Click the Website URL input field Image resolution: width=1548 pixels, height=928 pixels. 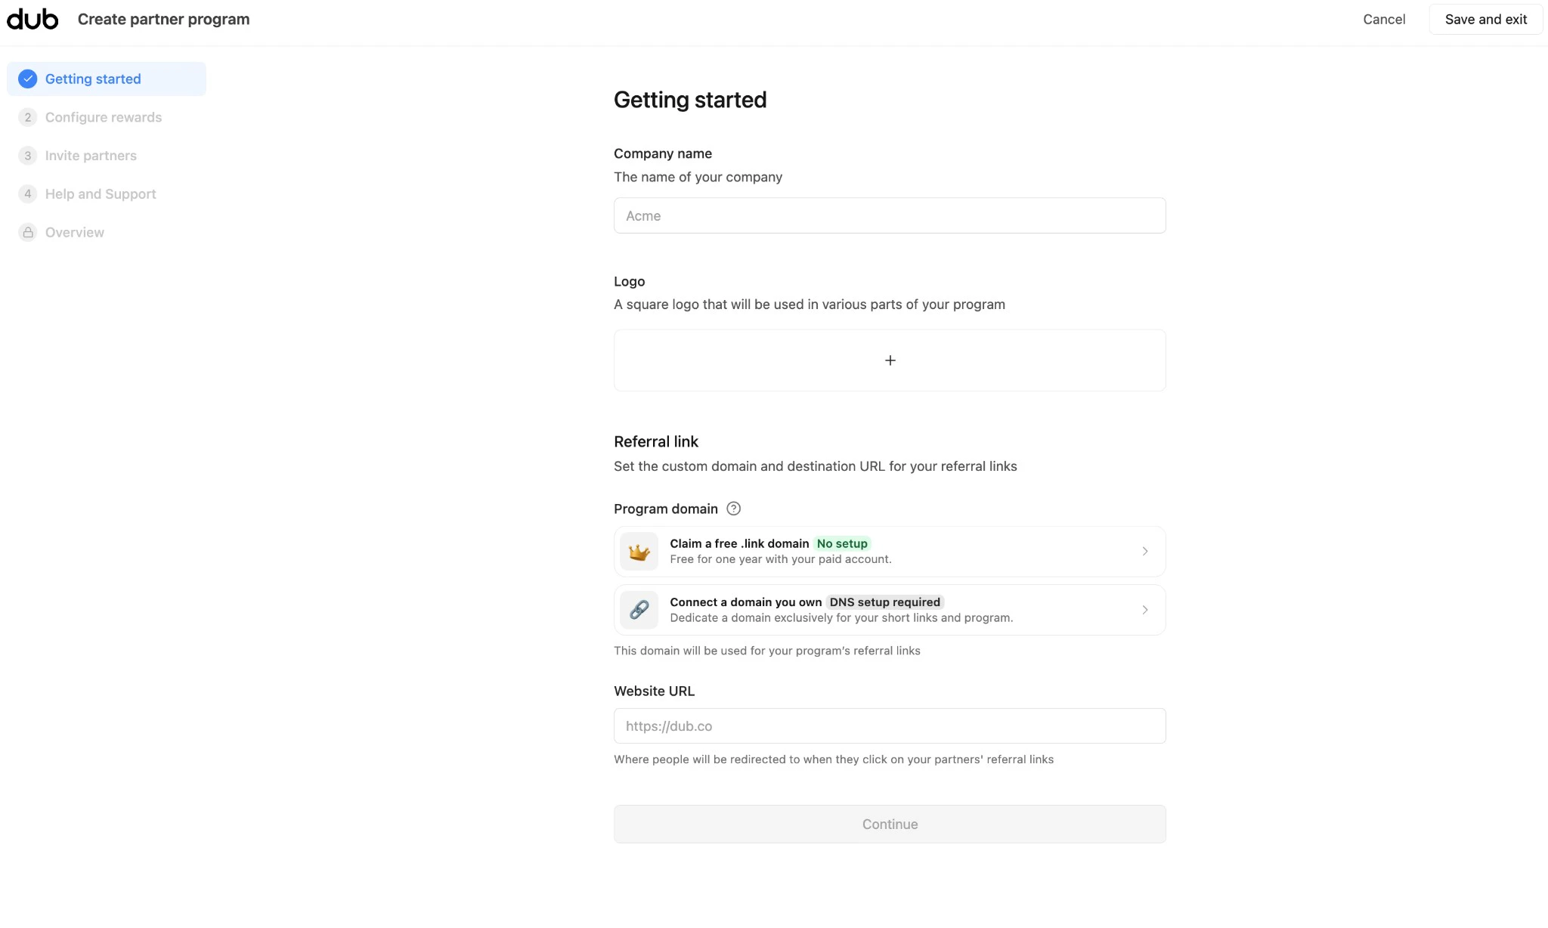pyautogui.click(x=890, y=725)
